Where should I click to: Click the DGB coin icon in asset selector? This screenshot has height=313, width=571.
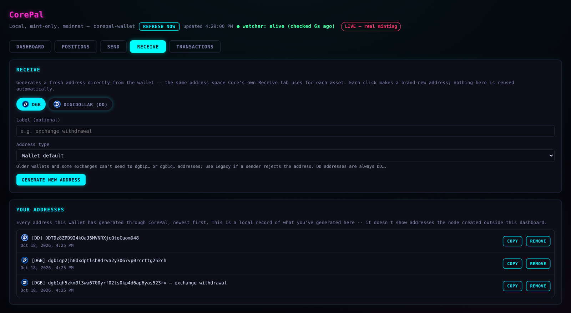coord(25,104)
